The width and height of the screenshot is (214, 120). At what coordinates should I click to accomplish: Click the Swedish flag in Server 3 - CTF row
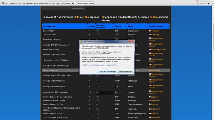[x=150, y=114]
